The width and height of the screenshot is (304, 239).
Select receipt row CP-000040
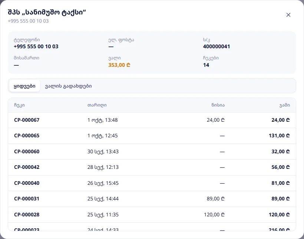coord(152,183)
